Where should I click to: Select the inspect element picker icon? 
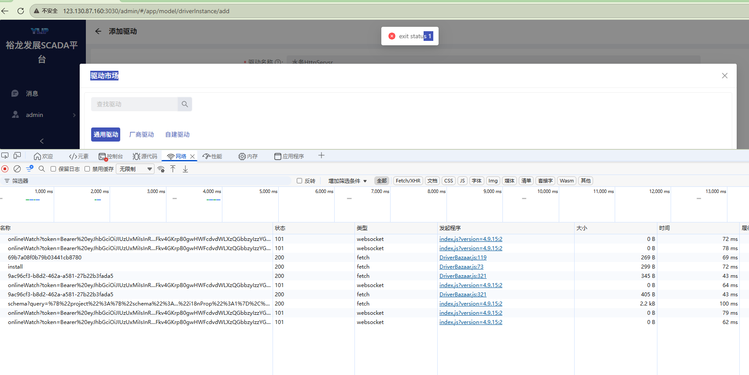point(5,156)
